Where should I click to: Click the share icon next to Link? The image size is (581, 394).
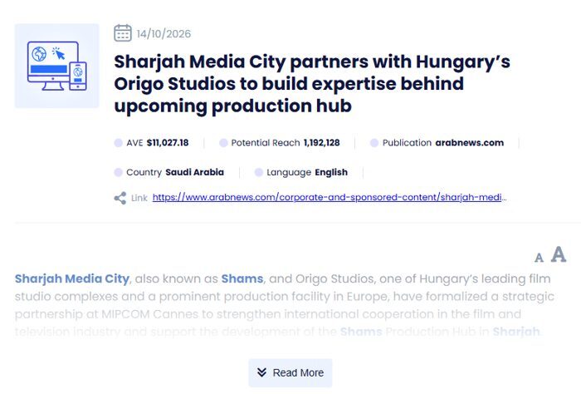120,198
